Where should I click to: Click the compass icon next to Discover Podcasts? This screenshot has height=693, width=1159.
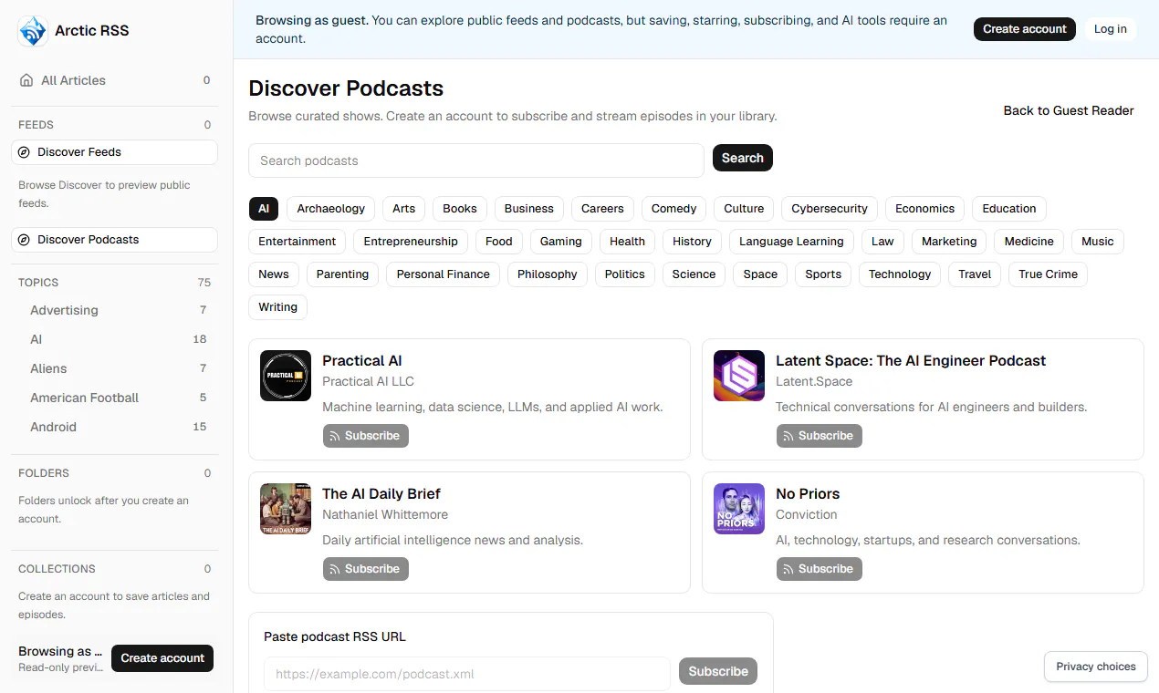[25, 240]
